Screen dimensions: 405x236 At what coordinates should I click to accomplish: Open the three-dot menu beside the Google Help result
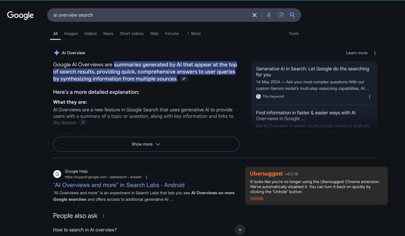[x=146, y=177]
